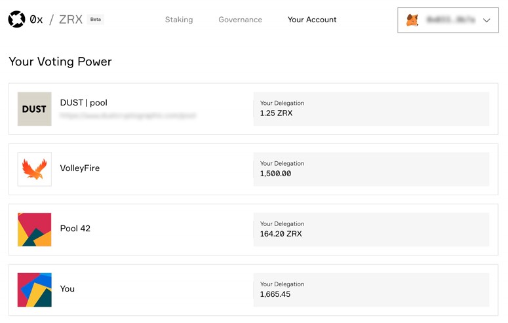Click the VolleyFire phoenix logo
This screenshot has width=508, height=323.
point(34,169)
